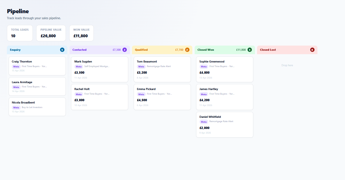Click the Contacted £7,300 column total

[x=117, y=50]
